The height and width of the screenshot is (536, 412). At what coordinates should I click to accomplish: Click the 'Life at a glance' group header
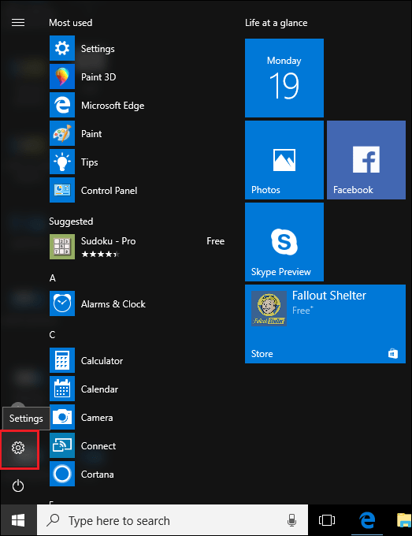(x=276, y=23)
